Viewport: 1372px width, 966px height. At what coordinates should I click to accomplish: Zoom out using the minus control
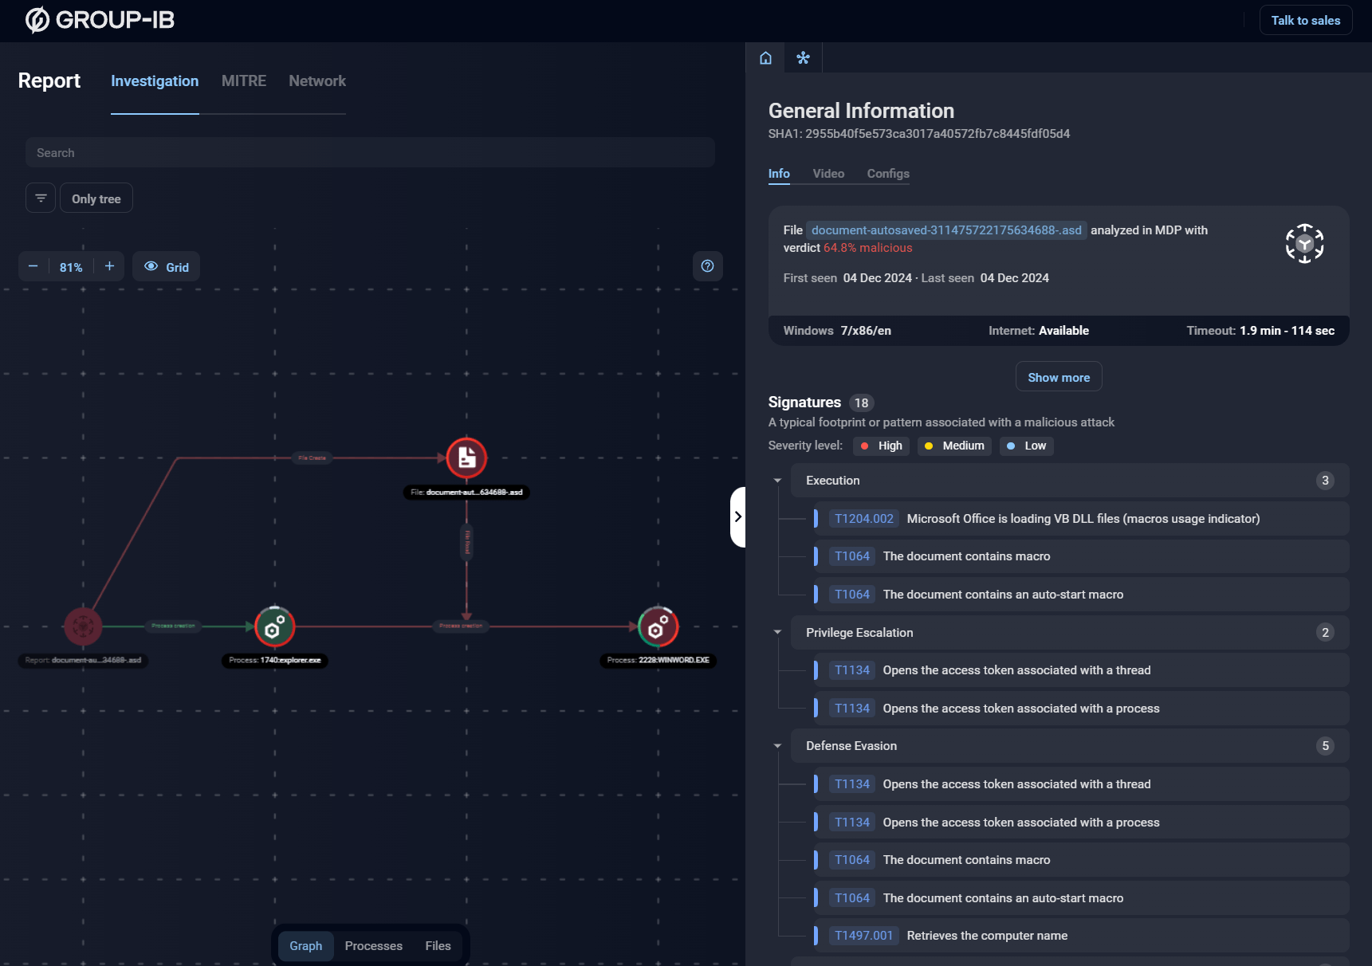[33, 266]
